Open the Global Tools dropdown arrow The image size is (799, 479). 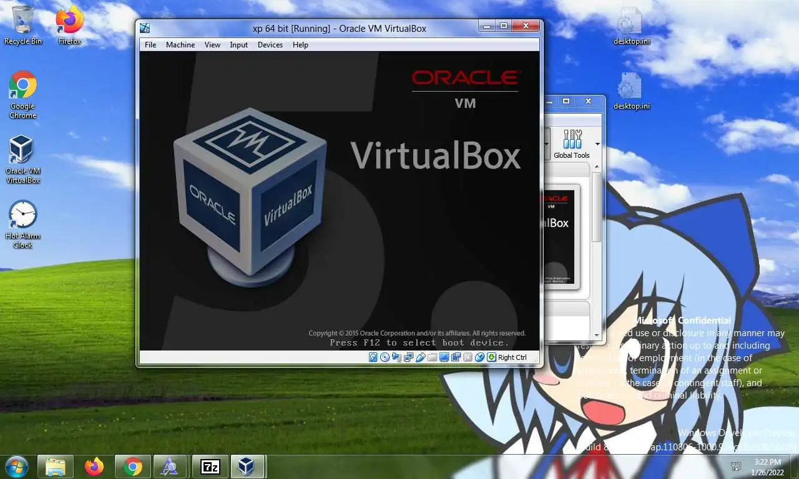tap(597, 145)
